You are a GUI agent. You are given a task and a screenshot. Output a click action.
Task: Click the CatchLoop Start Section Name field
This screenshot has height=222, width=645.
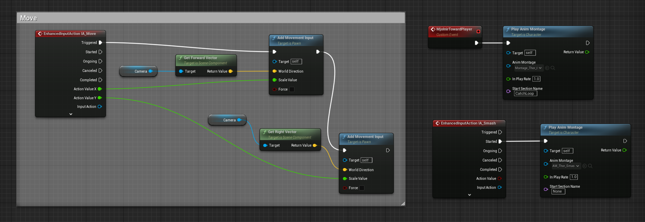point(525,93)
